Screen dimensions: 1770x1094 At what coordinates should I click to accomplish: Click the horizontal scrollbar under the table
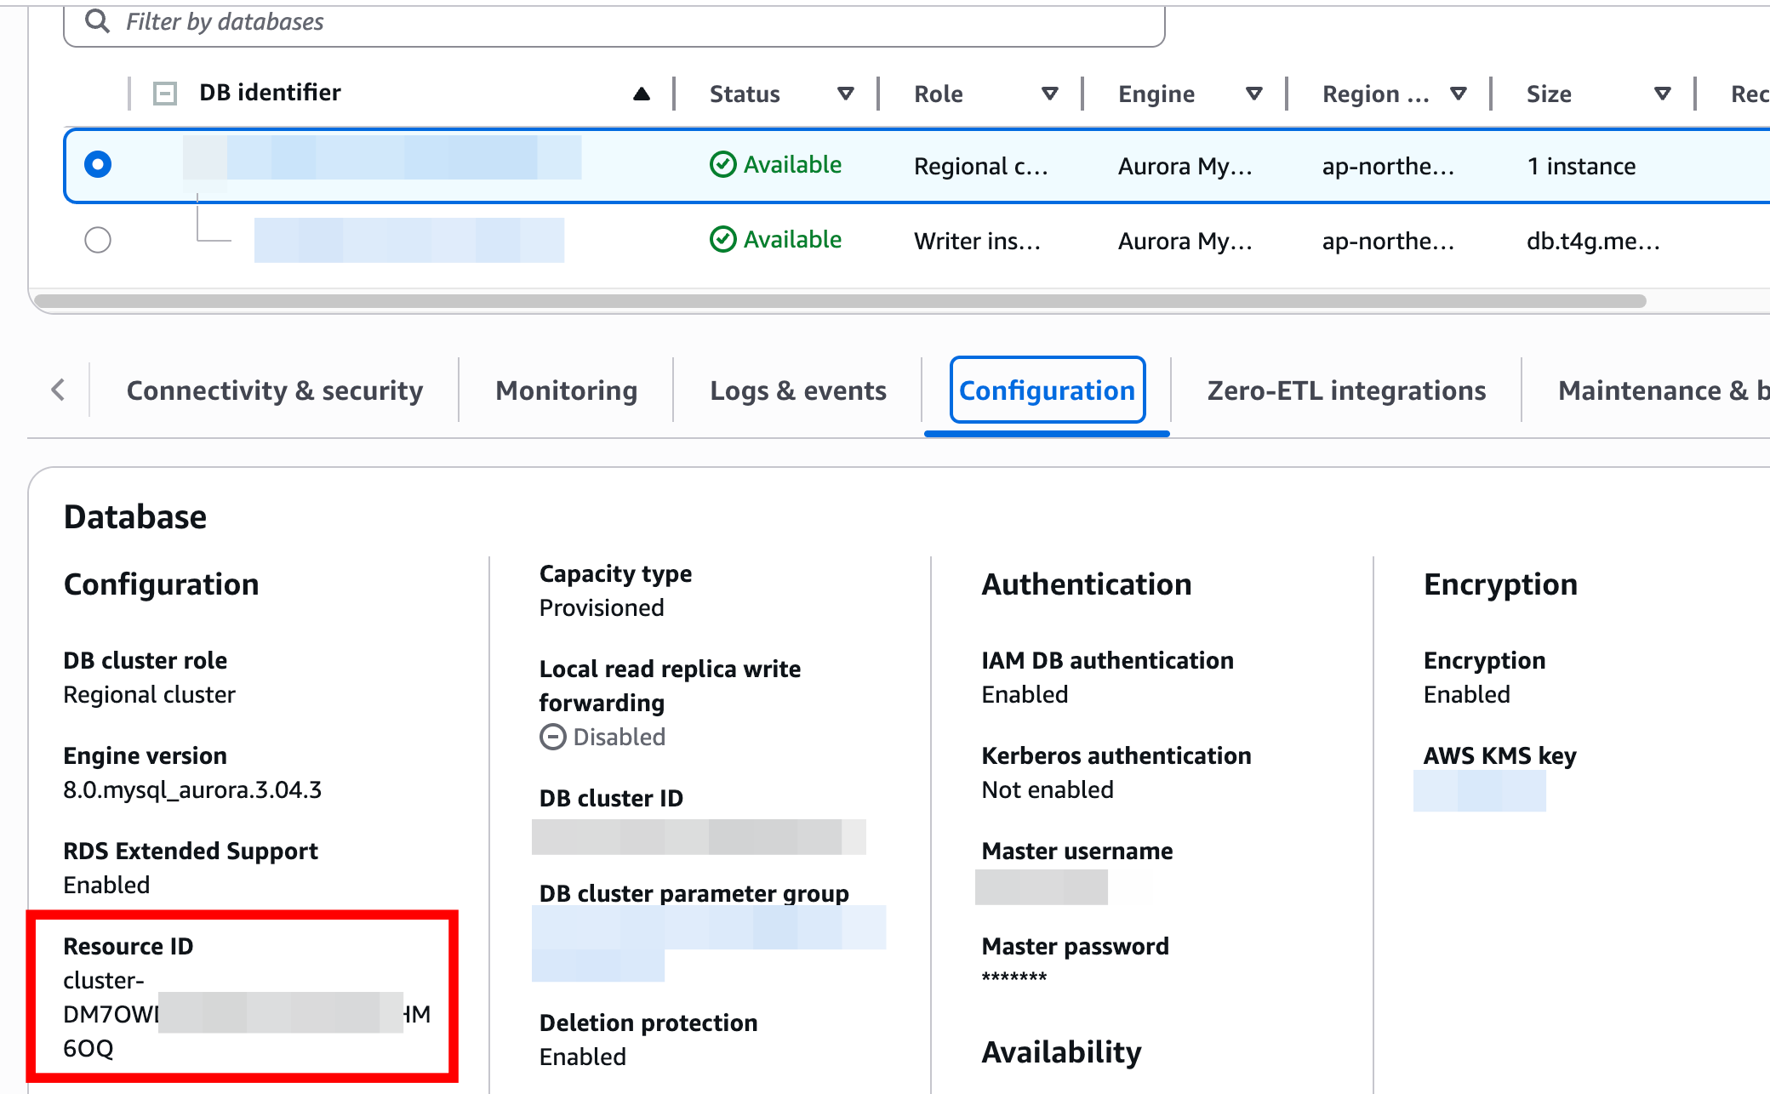(x=838, y=301)
